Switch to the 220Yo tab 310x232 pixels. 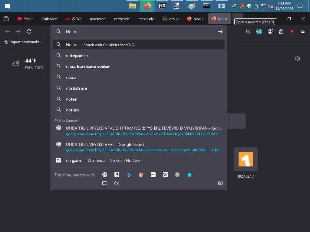(74, 19)
